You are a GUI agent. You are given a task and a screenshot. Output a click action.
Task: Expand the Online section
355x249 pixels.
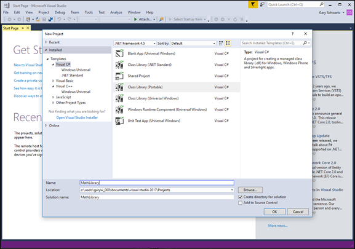(46, 125)
